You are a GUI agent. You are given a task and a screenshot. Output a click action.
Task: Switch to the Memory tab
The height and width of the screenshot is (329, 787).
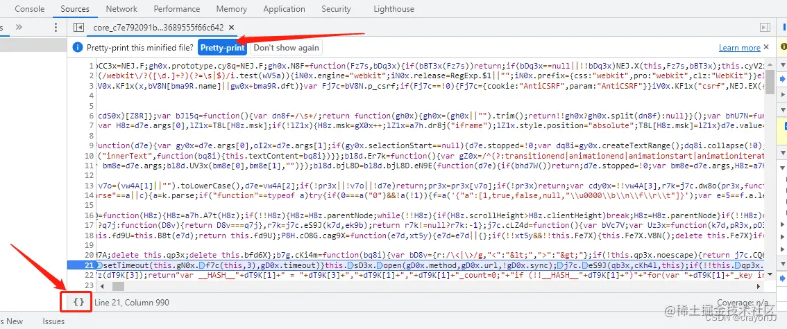point(231,9)
